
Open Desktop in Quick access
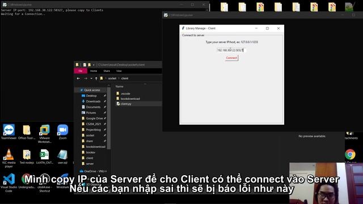pyautogui.click(x=91, y=96)
